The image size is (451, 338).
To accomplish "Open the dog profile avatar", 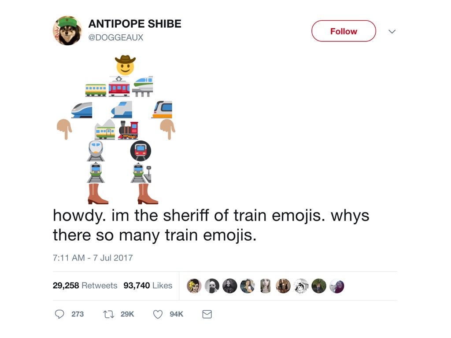I will point(67,30).
